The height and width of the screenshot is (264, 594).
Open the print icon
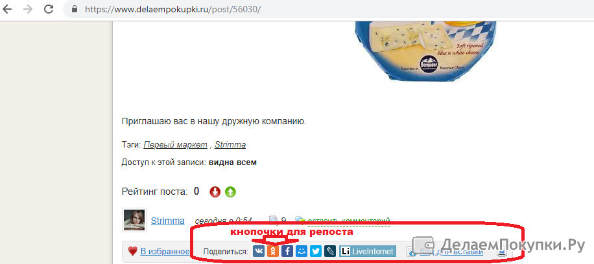coord(503,252)
